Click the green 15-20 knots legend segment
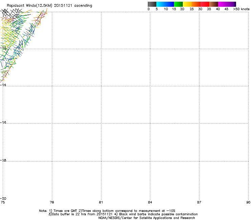The width and height of the screenshot is (251, 220). click(x=178, y=4)
